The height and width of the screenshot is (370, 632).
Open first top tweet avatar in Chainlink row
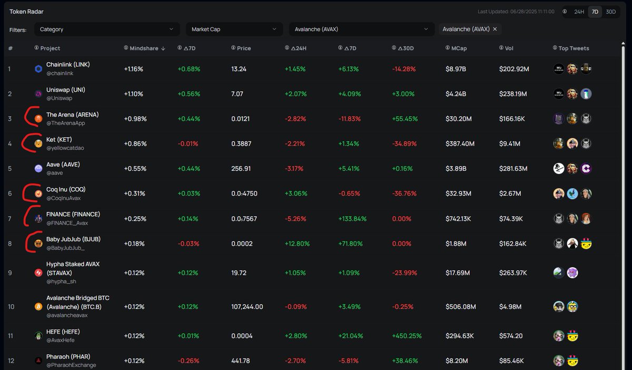point(559,69)
